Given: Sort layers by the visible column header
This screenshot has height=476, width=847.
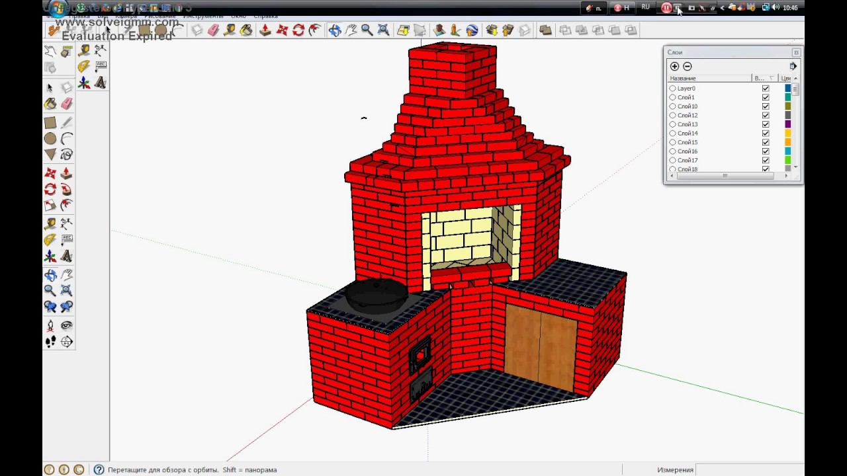Looking at the screenshot, I should click(766, 78).
